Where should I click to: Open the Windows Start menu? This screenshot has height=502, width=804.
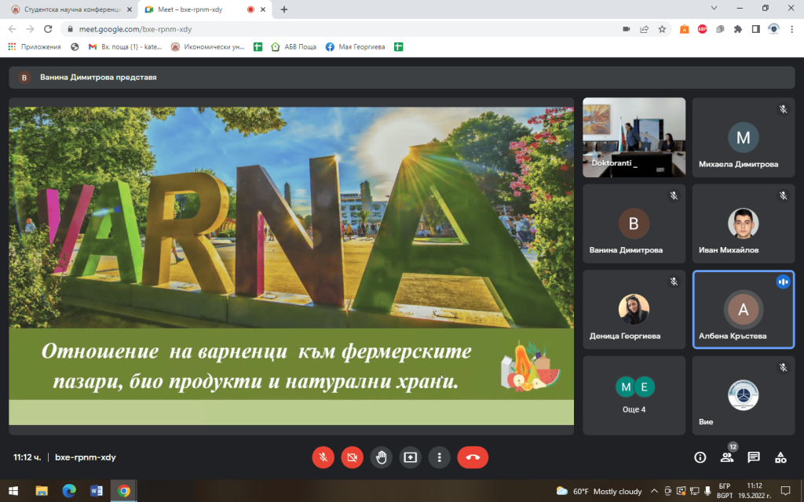13,491
